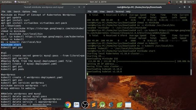
Task: Maximize the root terminal window
Action: tap(184, 7)
